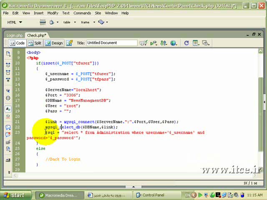Select Parent Tag in the code toolbar
The width and height of the screenshot is (267, 200).
tap(8, 91)
